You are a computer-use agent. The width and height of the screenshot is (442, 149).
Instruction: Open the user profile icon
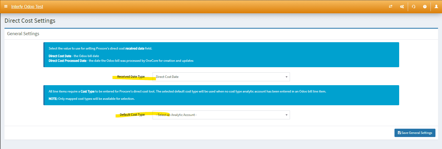point(436,7)
